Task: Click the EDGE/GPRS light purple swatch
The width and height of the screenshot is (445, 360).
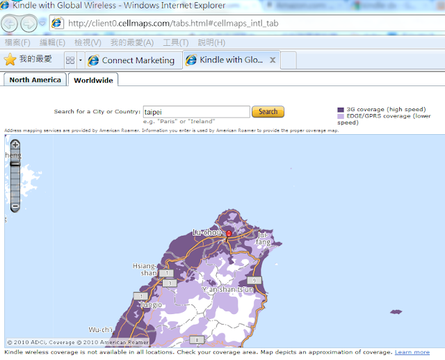Action: point(341,116)
